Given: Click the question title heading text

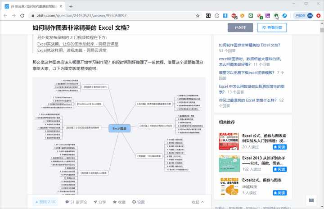Looking at the screenshot, I should [81, 27].
